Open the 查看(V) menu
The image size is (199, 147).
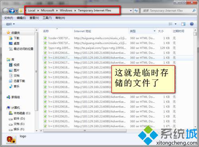34,18
